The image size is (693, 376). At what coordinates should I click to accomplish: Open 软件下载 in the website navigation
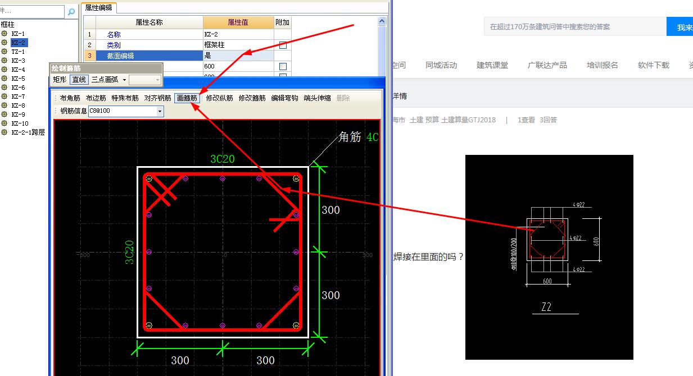tap(654, 65)
